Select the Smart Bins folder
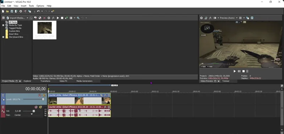Viewport: 284px width, 134px height. pyautogui.click(x=13, y=34)
